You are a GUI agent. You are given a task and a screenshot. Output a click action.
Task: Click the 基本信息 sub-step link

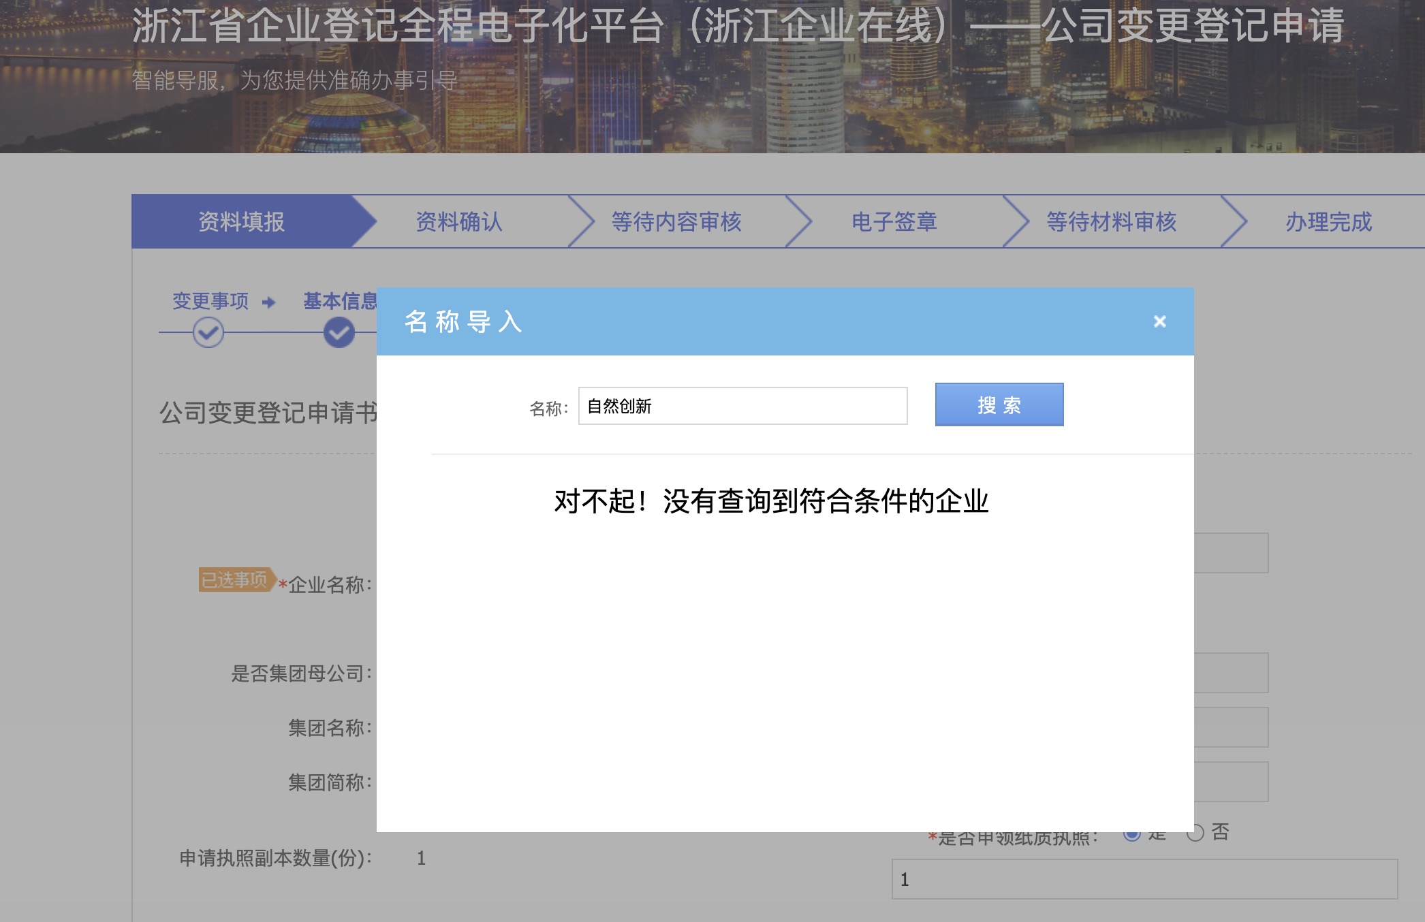pos(339,301)
